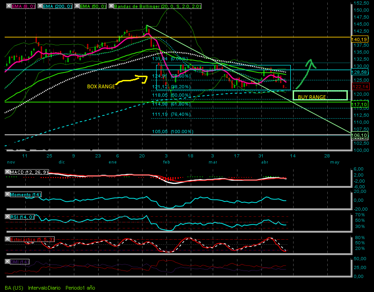Viewport: 374px width, 292px height.
Task: Open the Momento (14) indicator label
Action: tap(26, 194)
